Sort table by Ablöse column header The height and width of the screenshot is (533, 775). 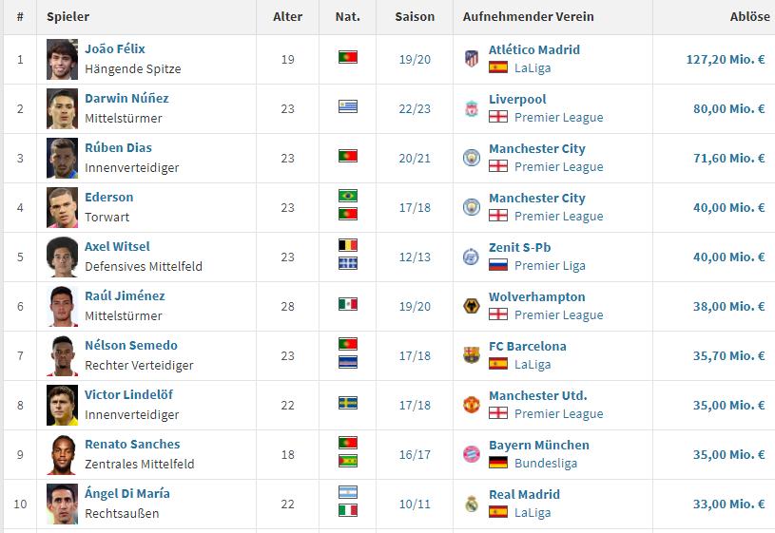click(748, 17)
